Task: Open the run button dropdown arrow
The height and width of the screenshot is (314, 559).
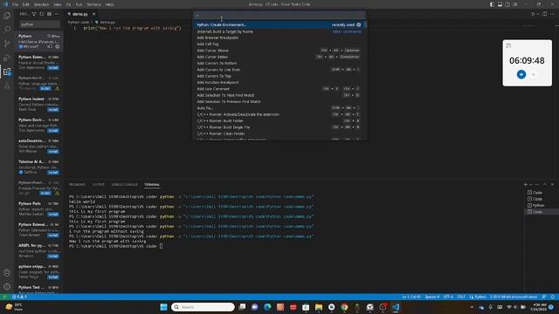Action: click(x=538, y=14)
